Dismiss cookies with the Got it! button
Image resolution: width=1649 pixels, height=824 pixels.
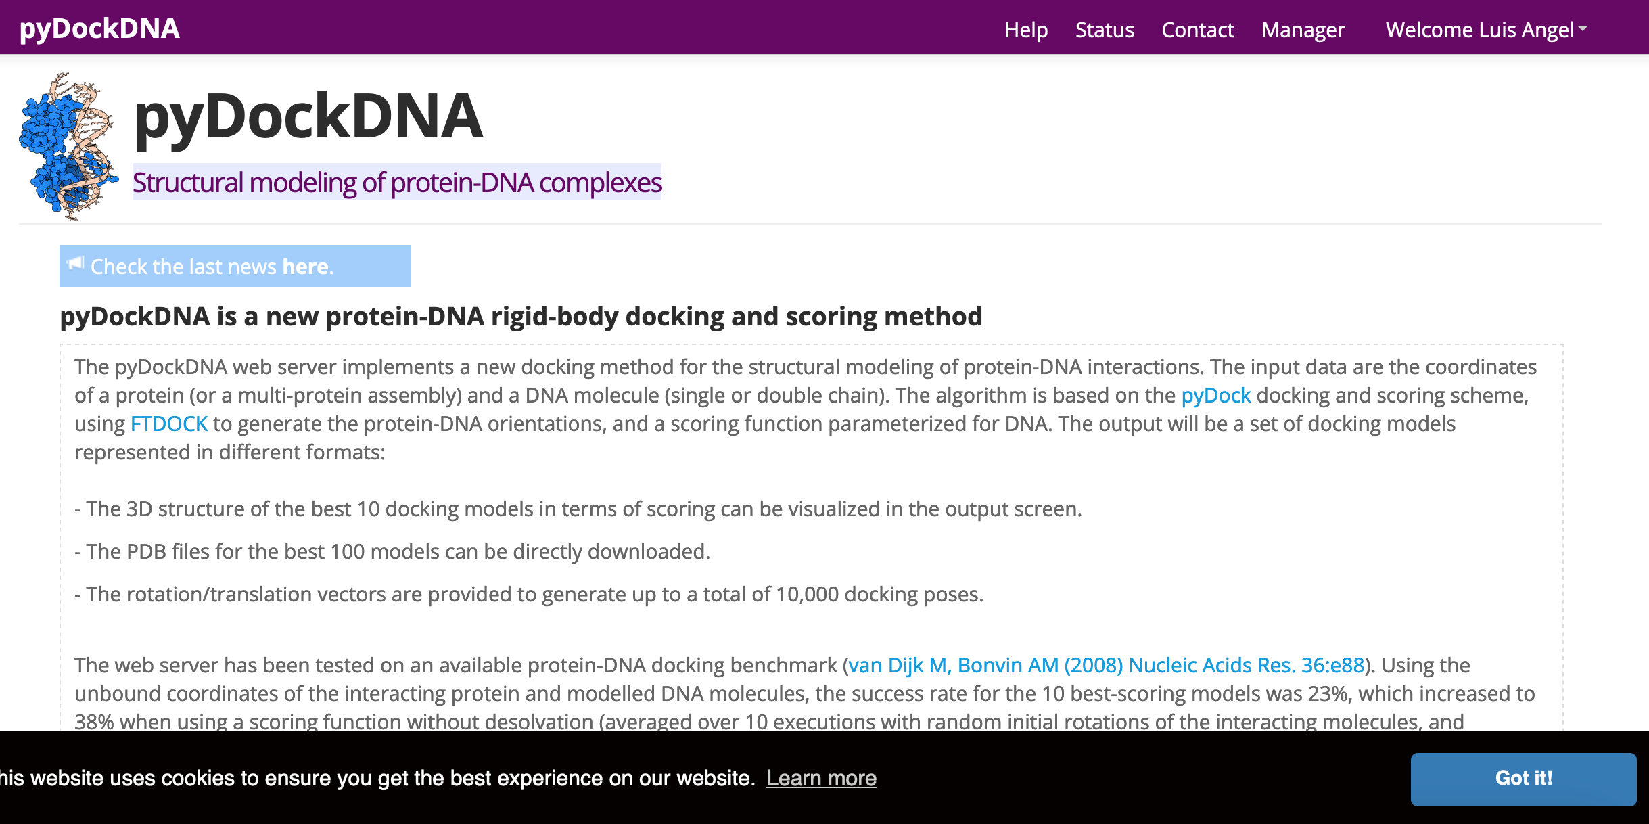click(1523, 779)
